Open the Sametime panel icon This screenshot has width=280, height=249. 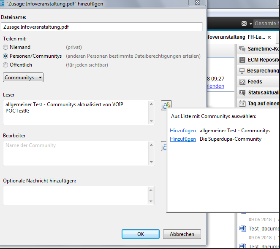point(242,49)
